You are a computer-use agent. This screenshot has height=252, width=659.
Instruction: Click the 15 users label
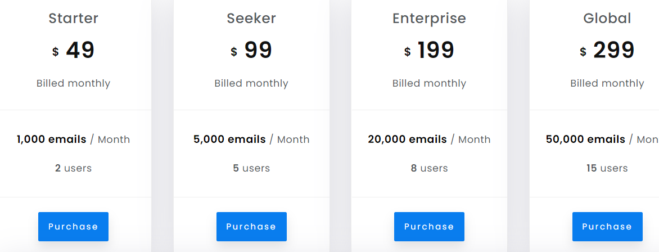pos(607,168)
